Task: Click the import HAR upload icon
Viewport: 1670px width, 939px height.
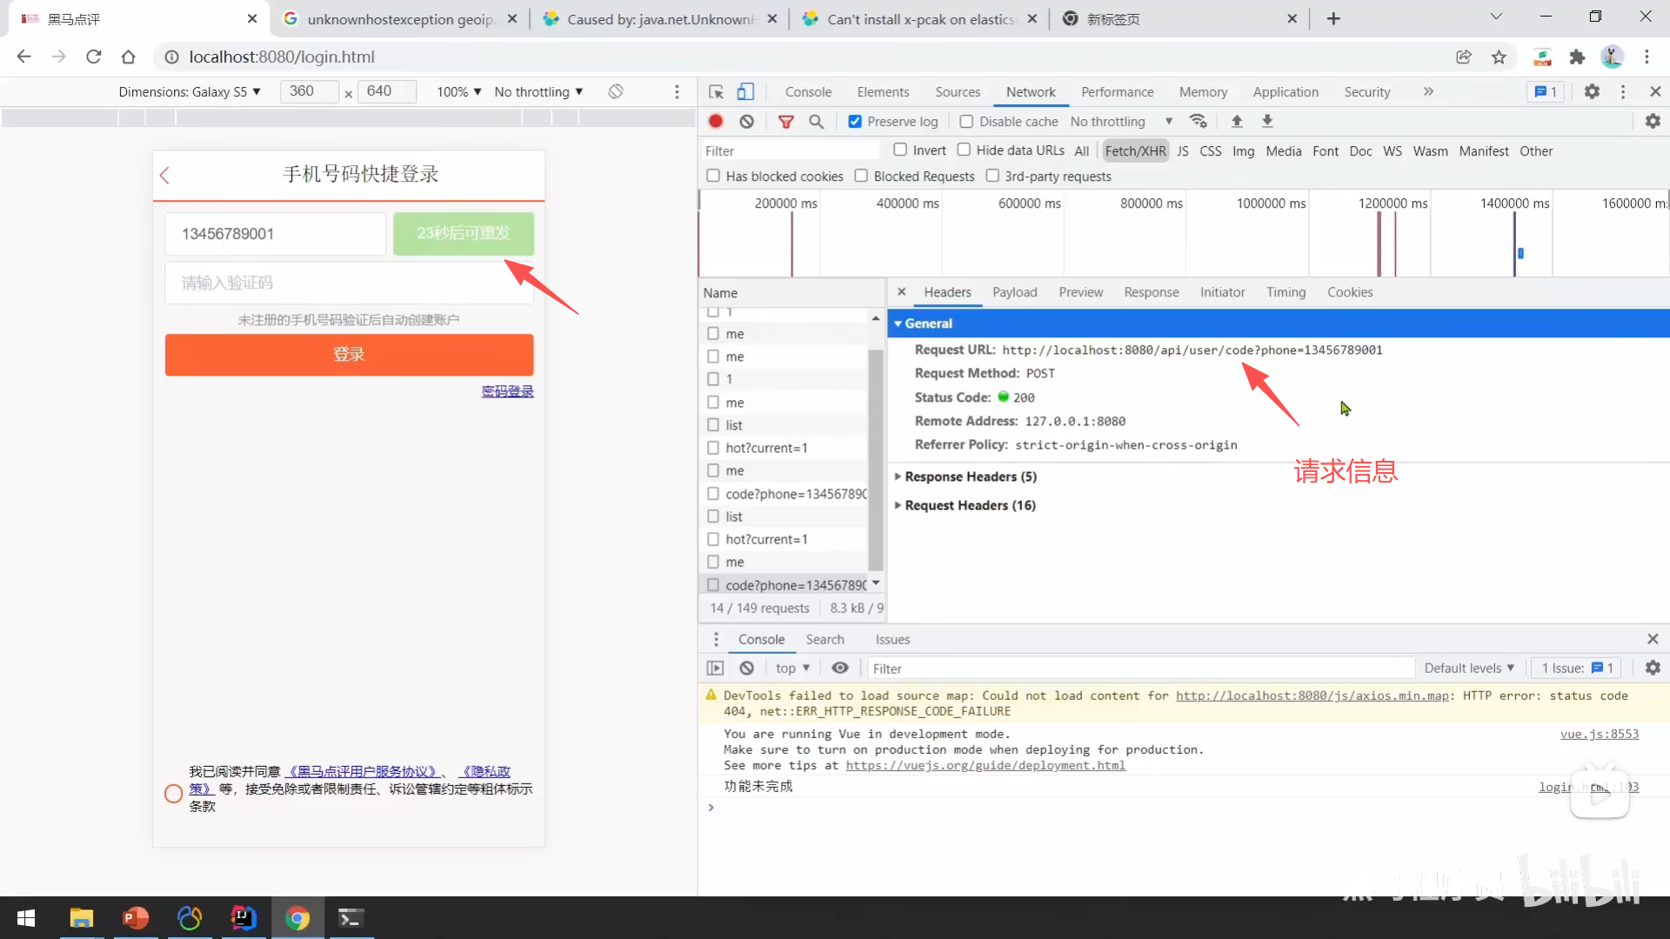Action: pyautogui.click(x=1237, y=122)
